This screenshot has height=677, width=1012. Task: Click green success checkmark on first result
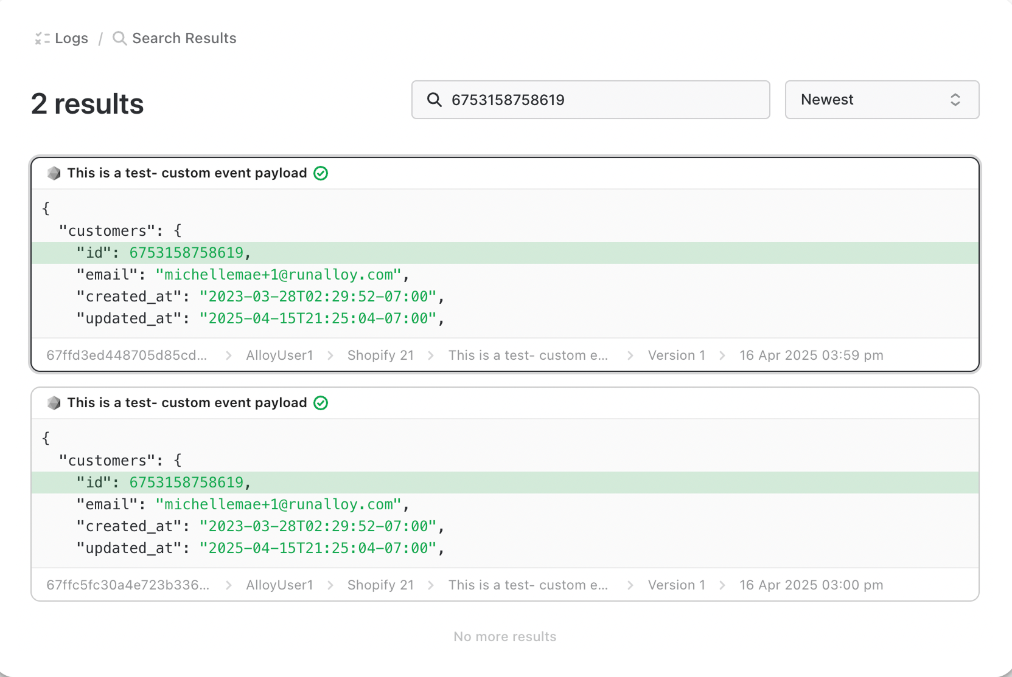(x=321, y=173)
